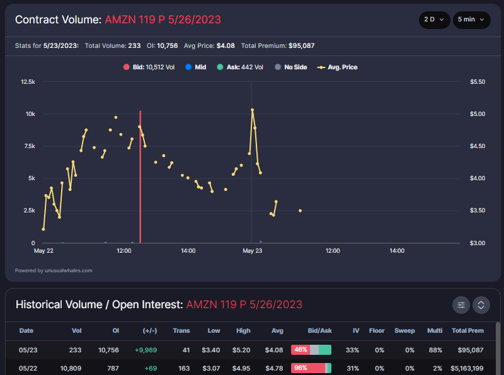Click the May 23 x-axis label
This screenshot has height=375, width=504.
253,251
